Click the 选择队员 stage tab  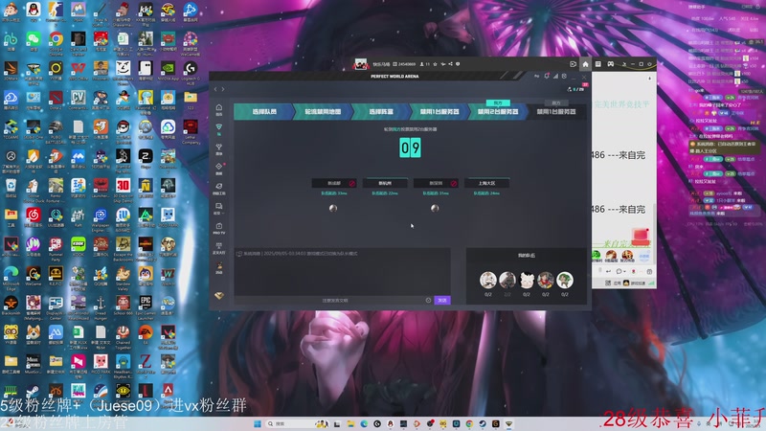[264, 111]
